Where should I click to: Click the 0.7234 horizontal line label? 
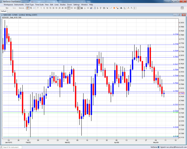(x=176, y=127)
